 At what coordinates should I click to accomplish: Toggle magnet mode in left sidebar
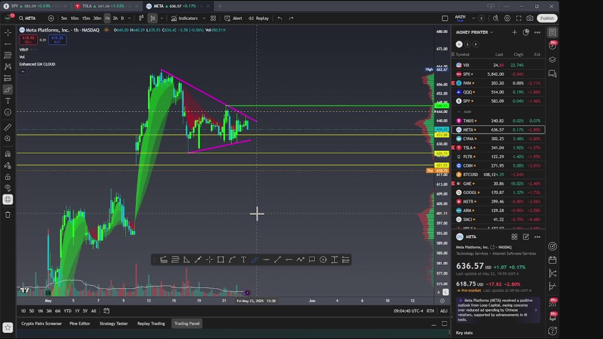click(x=8, y=154)
